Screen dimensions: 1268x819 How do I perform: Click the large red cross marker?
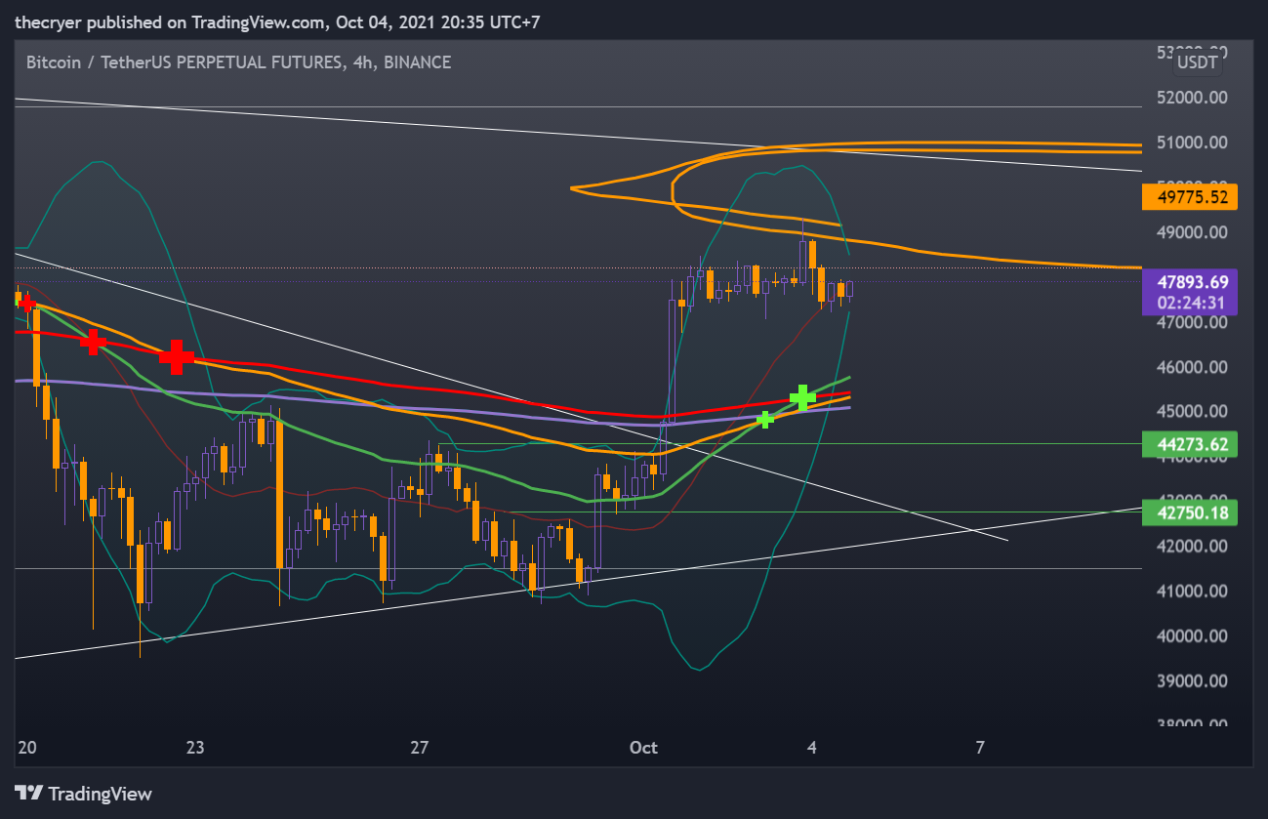[x=178, y=357]
